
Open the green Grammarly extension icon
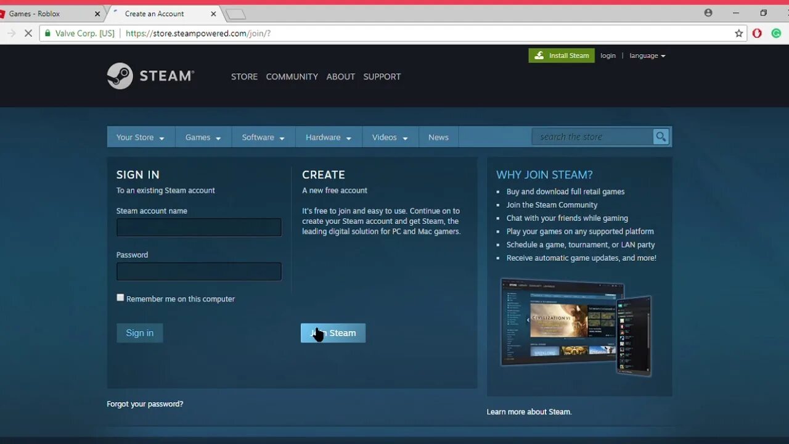click(x=776, y=33)
